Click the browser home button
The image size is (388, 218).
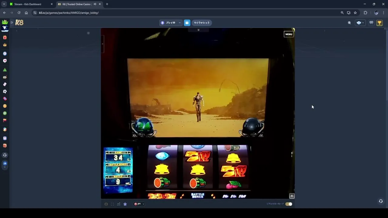pyautogui.click(x=26, y=13)
